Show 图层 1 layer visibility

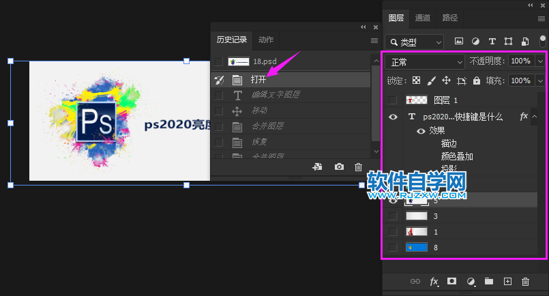[x=393, y=100]
